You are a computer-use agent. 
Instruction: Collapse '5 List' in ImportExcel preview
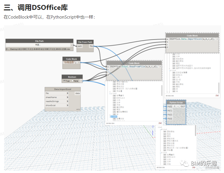[x=170, y=71]
